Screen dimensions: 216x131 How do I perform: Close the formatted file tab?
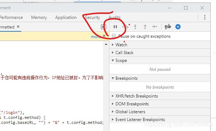[18, 27]
